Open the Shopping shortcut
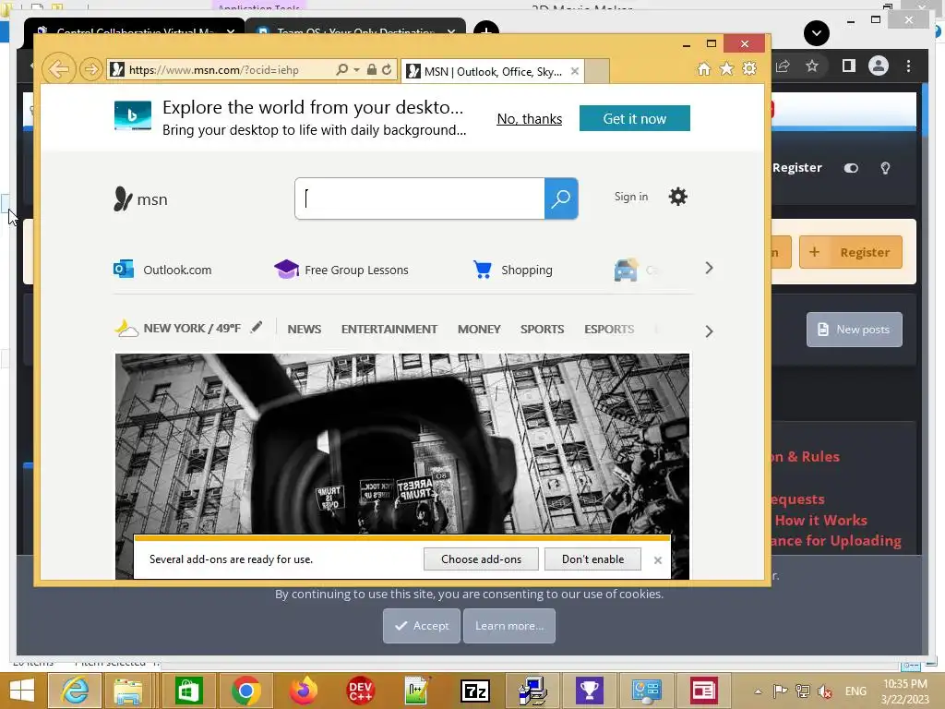Screen dimensions: 945x709 (513, 270)
